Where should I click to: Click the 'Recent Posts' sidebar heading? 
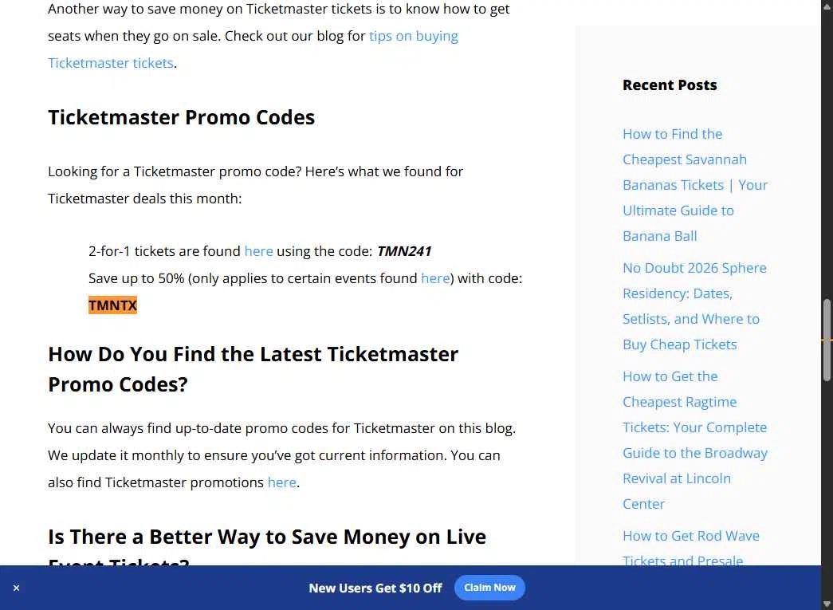(x=670, y=85)
